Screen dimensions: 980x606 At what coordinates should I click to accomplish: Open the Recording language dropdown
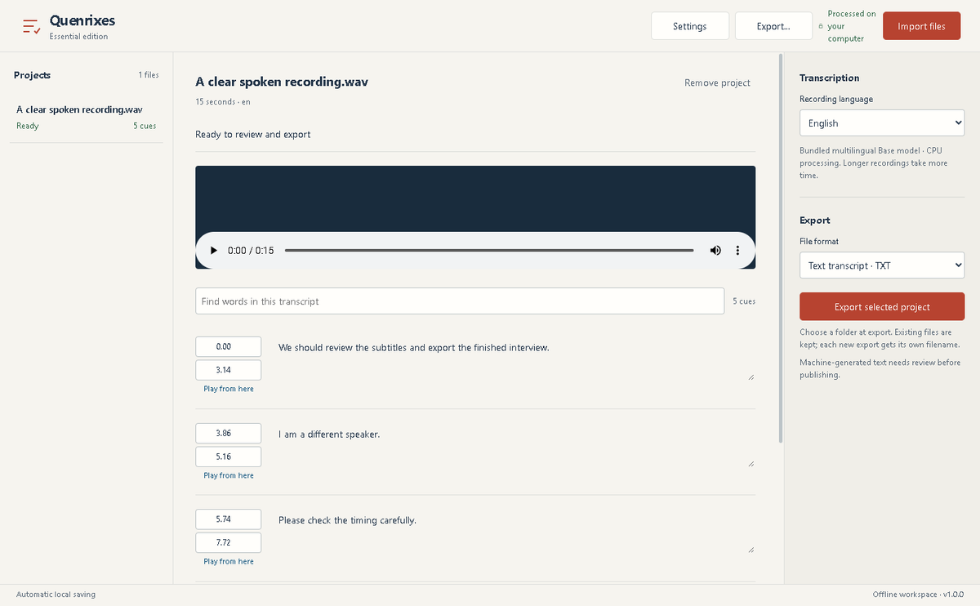882,123
